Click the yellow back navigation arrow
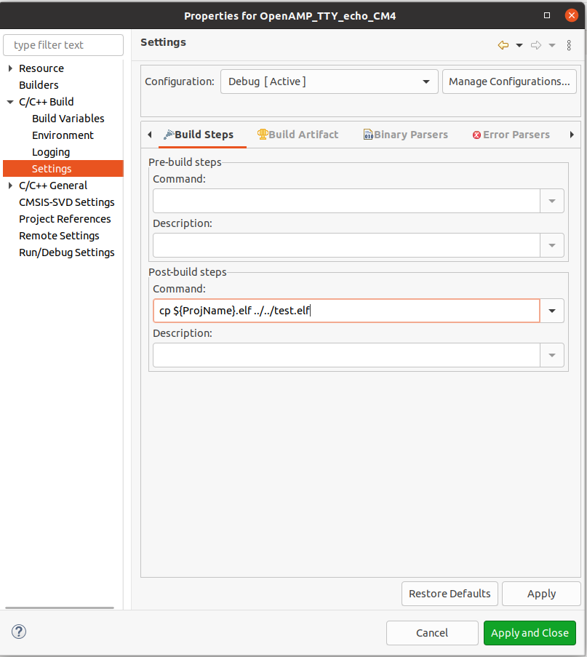The height and width of the screenshot is (657, 587). [x=503, y=45]
